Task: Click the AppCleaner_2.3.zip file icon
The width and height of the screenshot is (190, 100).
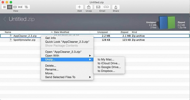Action: click(x=11, y=36)
